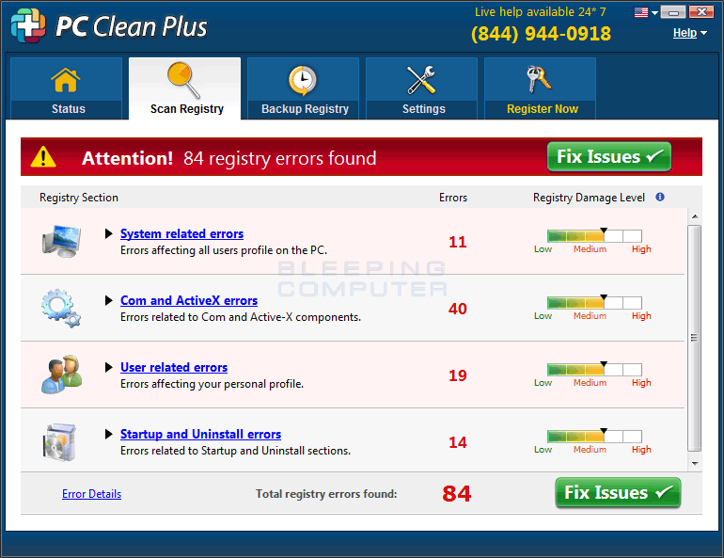
Task: Open the System related errors link
Action: click(181, 233)
